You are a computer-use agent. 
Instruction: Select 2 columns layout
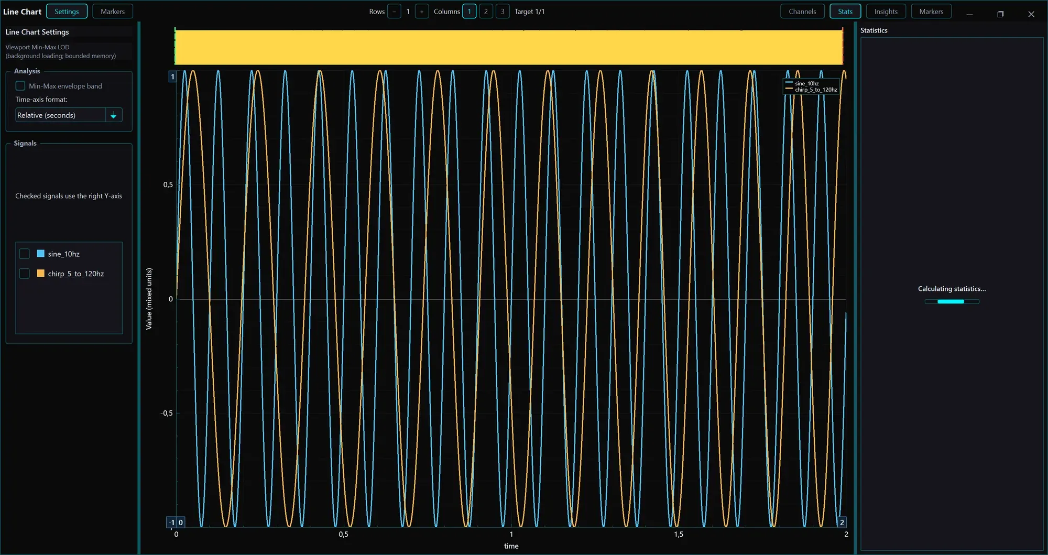click(x=486, y=12)
